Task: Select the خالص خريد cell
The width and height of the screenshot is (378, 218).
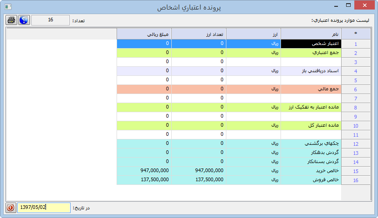Action: coord(311,171)
